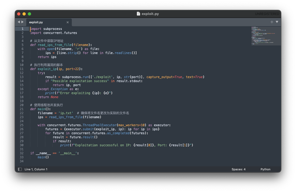Click 'port=22' in exploit_ip definition

[72, 69]
